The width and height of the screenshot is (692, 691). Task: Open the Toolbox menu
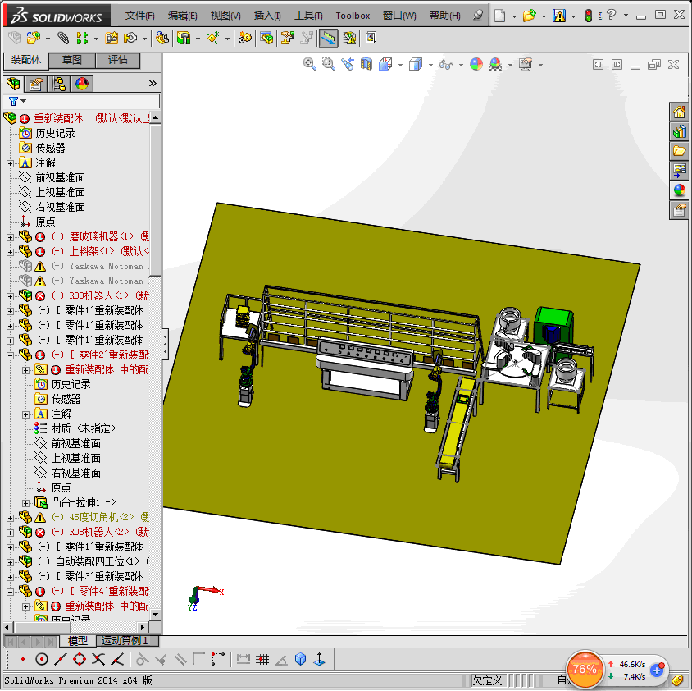(x=353, y=16)
